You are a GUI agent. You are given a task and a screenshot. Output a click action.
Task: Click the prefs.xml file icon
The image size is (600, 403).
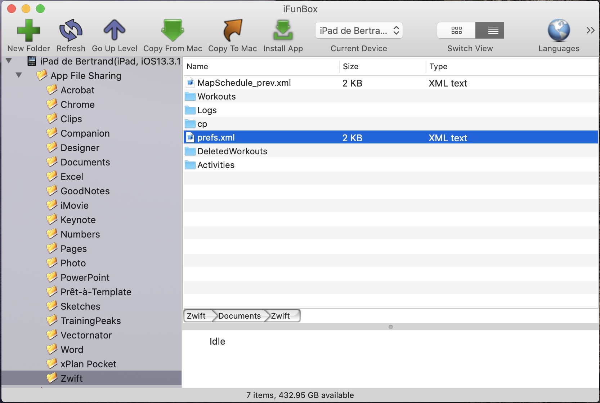click(x=190, y=138)
